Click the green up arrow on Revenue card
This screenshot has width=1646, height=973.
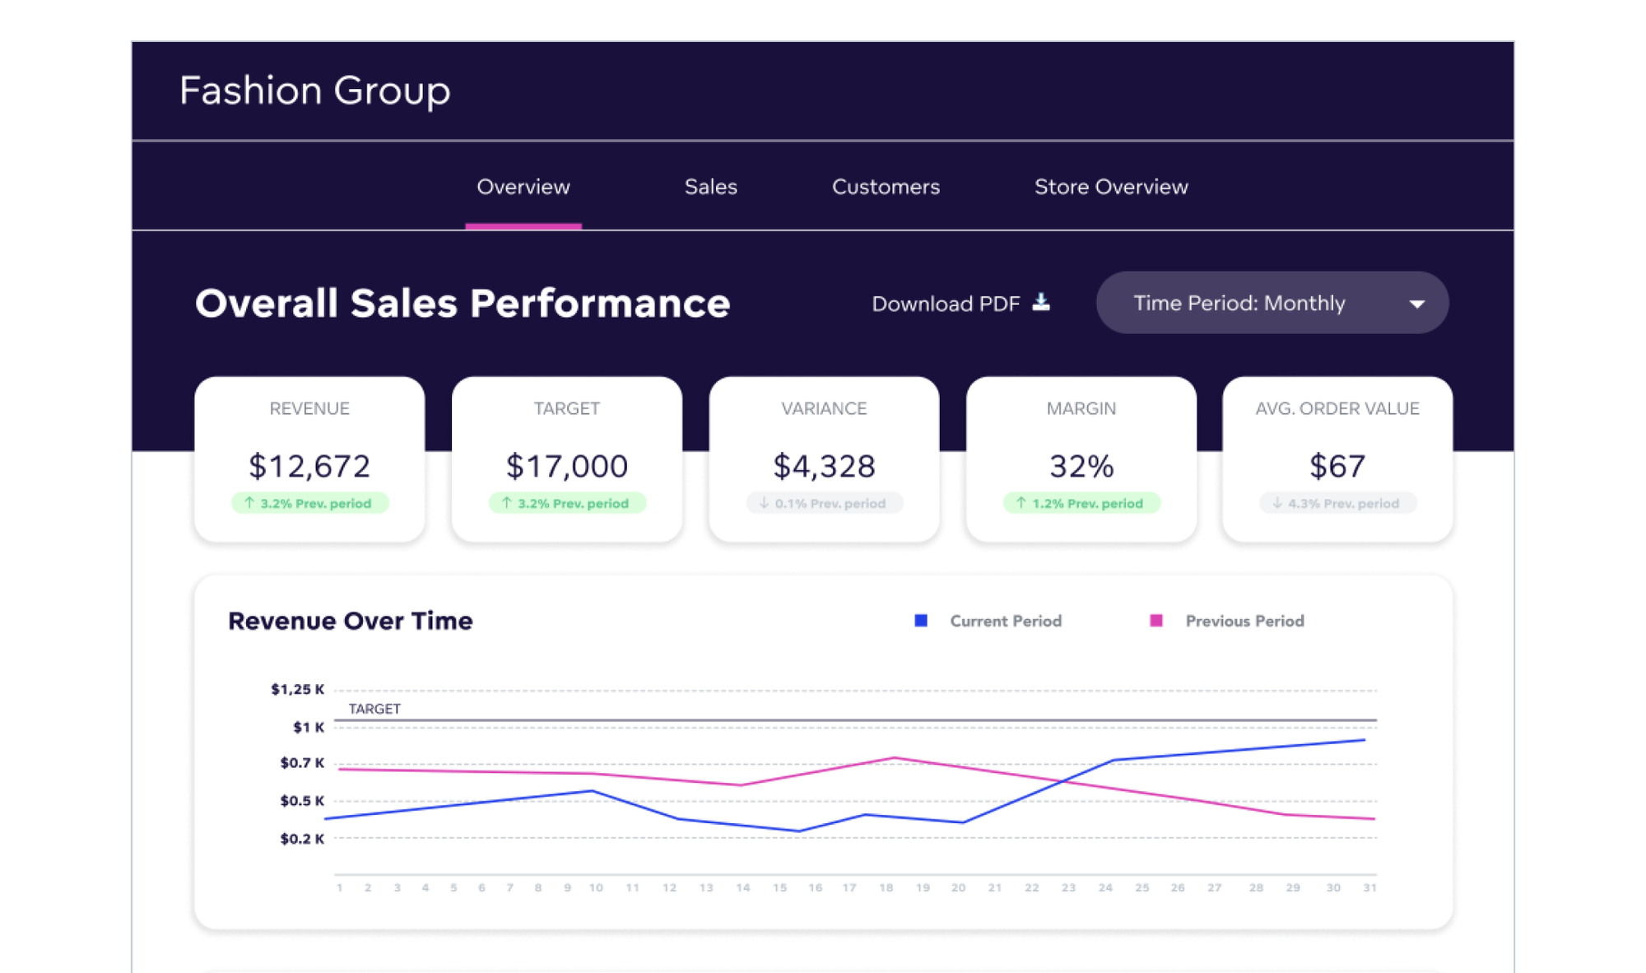(x=248, y=502)
